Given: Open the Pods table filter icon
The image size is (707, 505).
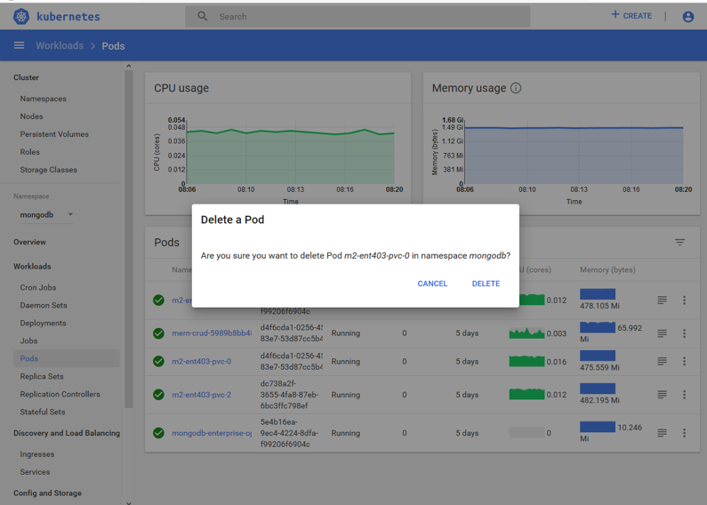Looking at the screenshot, I should tap(679, 242).
